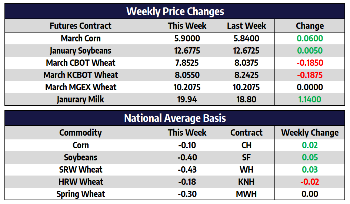Image resolution: width=350 pixels, height=204 pixels.
Task: Select the Commodity column header
Action: (80, 133)
